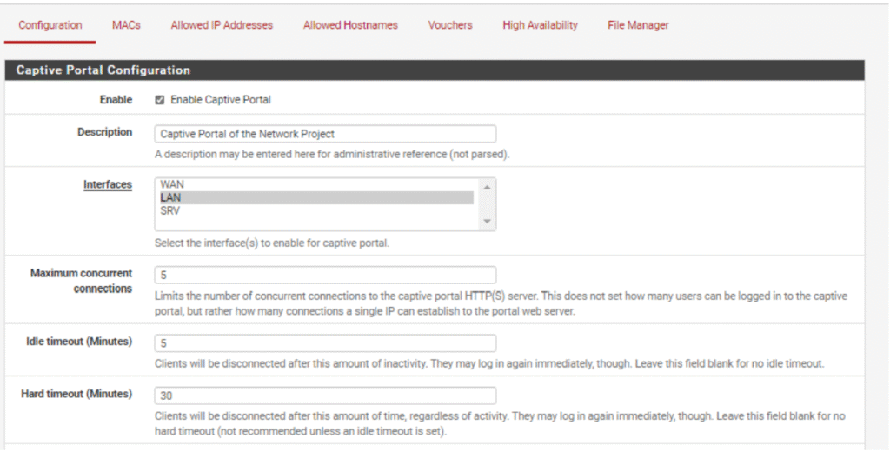Screen dimensions: 890x452
Task: Toggle the Enable Captive Portal checkbox
Action: pyautogui.click(x=160, y=100)
